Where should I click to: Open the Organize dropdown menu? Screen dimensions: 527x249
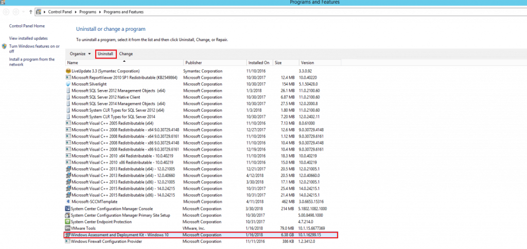tap(80, 54)
